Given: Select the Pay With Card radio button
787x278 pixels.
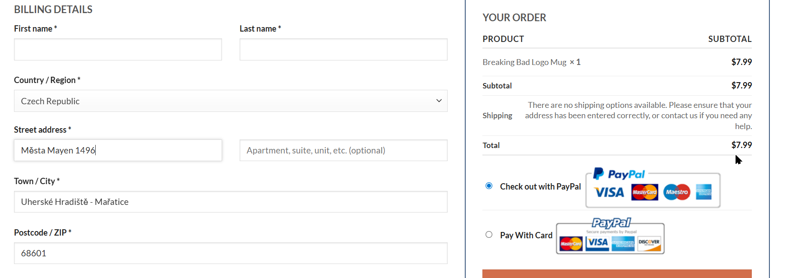Looking at the screenshot, I should click(x=489, y=235).
